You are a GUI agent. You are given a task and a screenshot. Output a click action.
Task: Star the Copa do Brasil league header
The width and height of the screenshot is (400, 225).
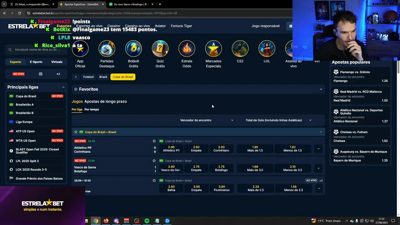click(x=76, y=132)
